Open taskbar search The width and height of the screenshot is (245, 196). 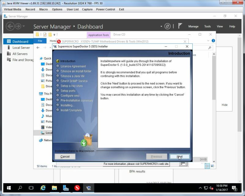20,188
